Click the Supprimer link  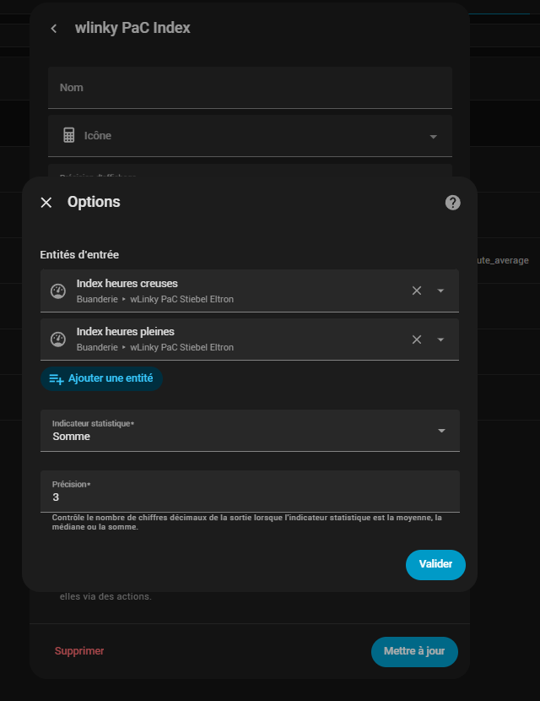pyautogui.click(x=79, y=651)
